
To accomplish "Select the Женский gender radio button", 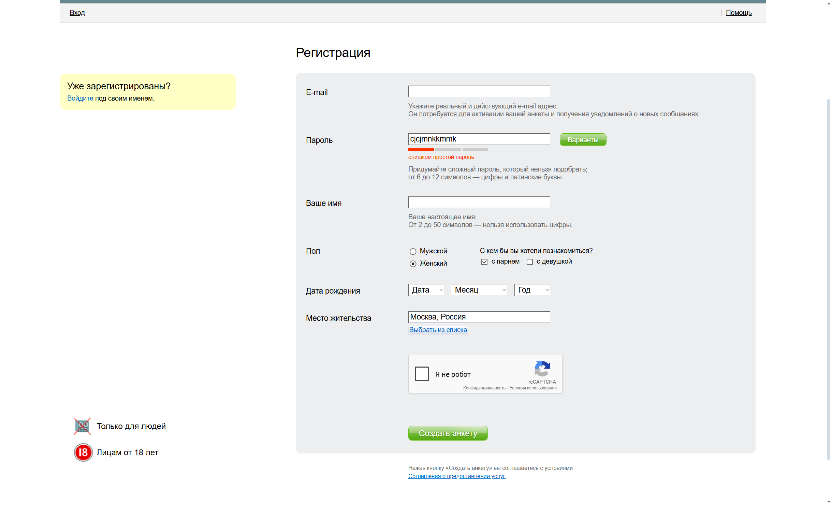I will point(413,264).
